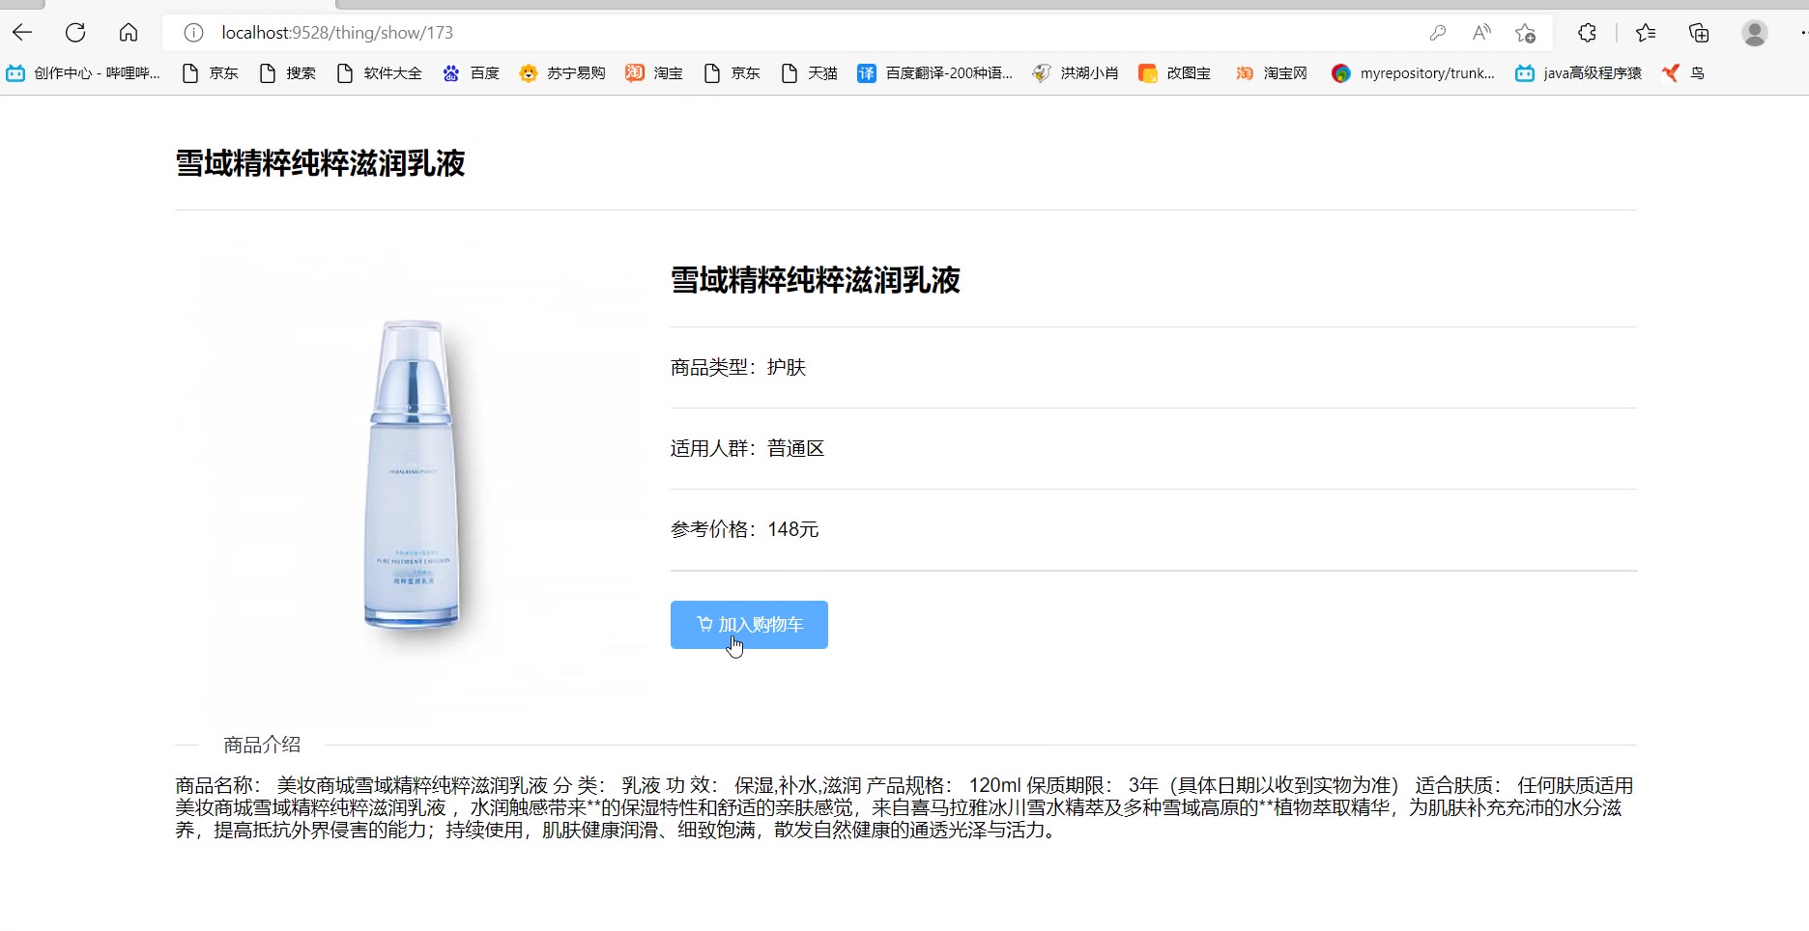View site information icon in address bar
Image resolution: width=1809 pixels, height=931 pixels.
193,33
